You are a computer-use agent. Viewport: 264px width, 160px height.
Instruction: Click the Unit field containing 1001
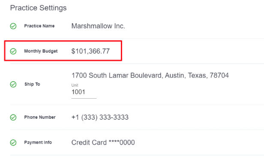84,92
